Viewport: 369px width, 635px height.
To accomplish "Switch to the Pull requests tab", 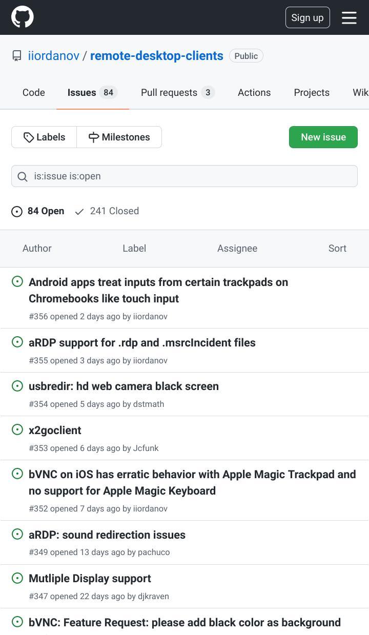I will 177,93.
